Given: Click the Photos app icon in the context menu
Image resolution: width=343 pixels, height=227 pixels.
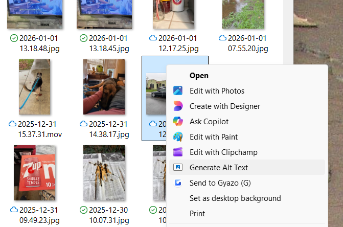Looking at the screenshot, I should 178,91.
